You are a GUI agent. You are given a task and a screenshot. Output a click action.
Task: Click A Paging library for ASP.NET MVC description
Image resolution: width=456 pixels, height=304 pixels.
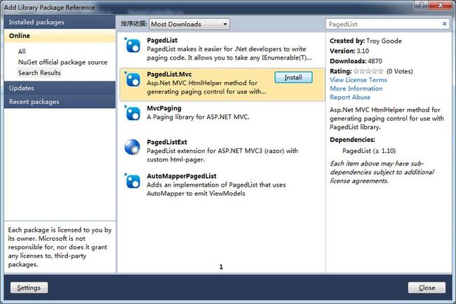198,117
